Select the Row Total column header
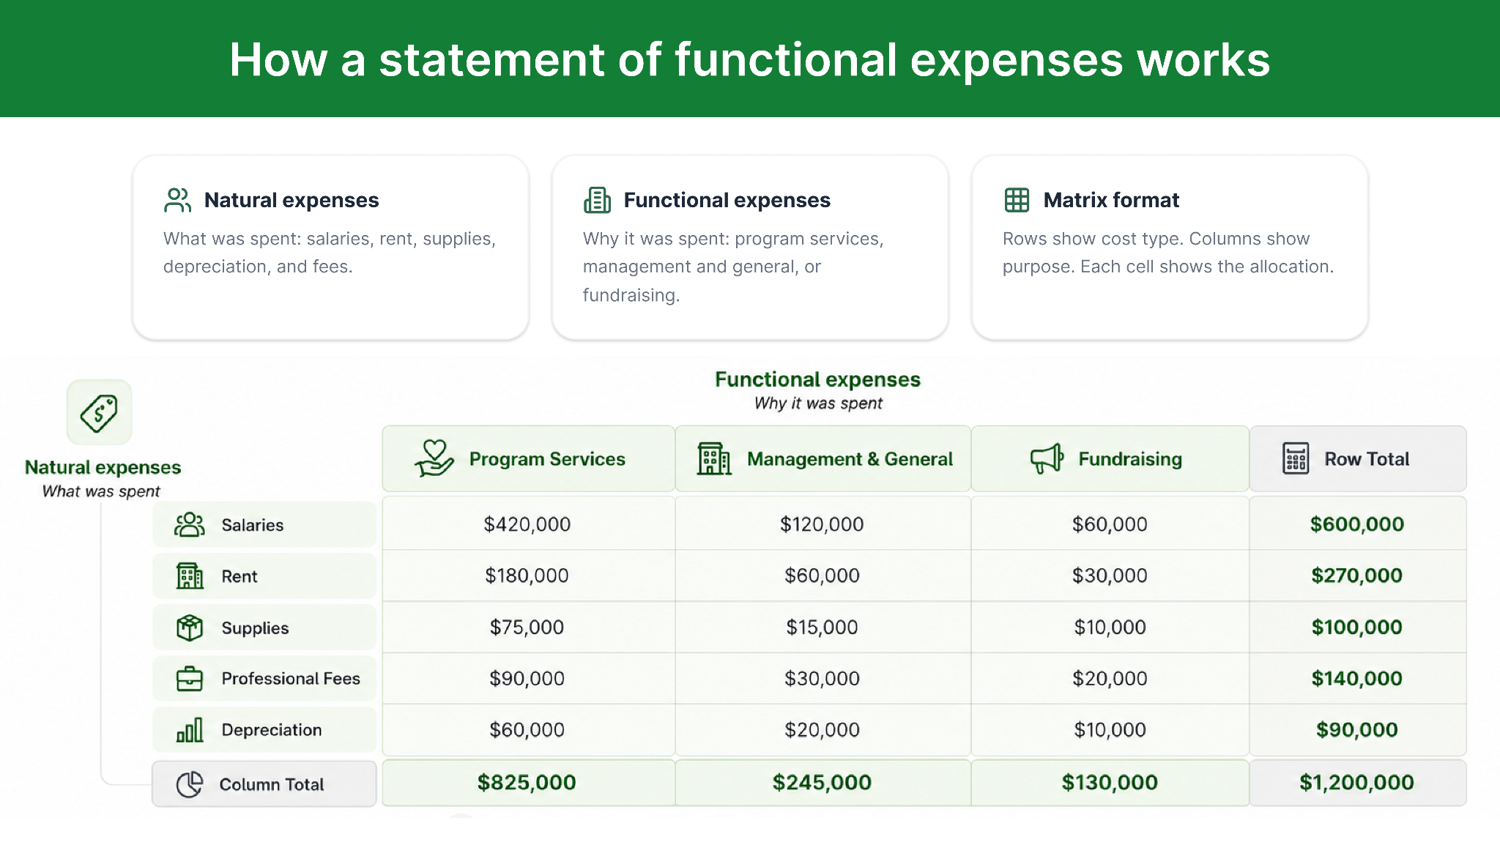Image resolution: width=1500 pixels, height=845 pixels. click(1358, 458)
